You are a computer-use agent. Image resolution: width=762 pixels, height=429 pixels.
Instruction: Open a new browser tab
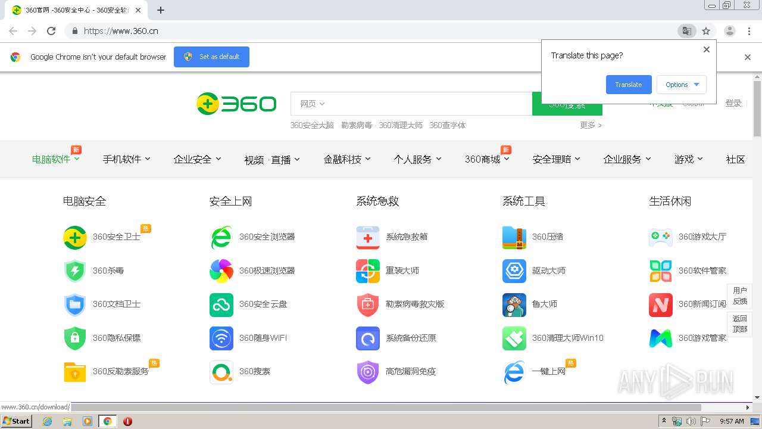[x=161, y=10]
